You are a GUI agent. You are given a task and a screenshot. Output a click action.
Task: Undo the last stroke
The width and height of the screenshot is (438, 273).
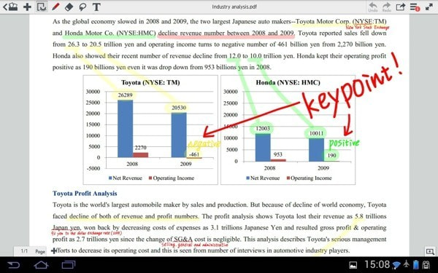coord(373,7)
